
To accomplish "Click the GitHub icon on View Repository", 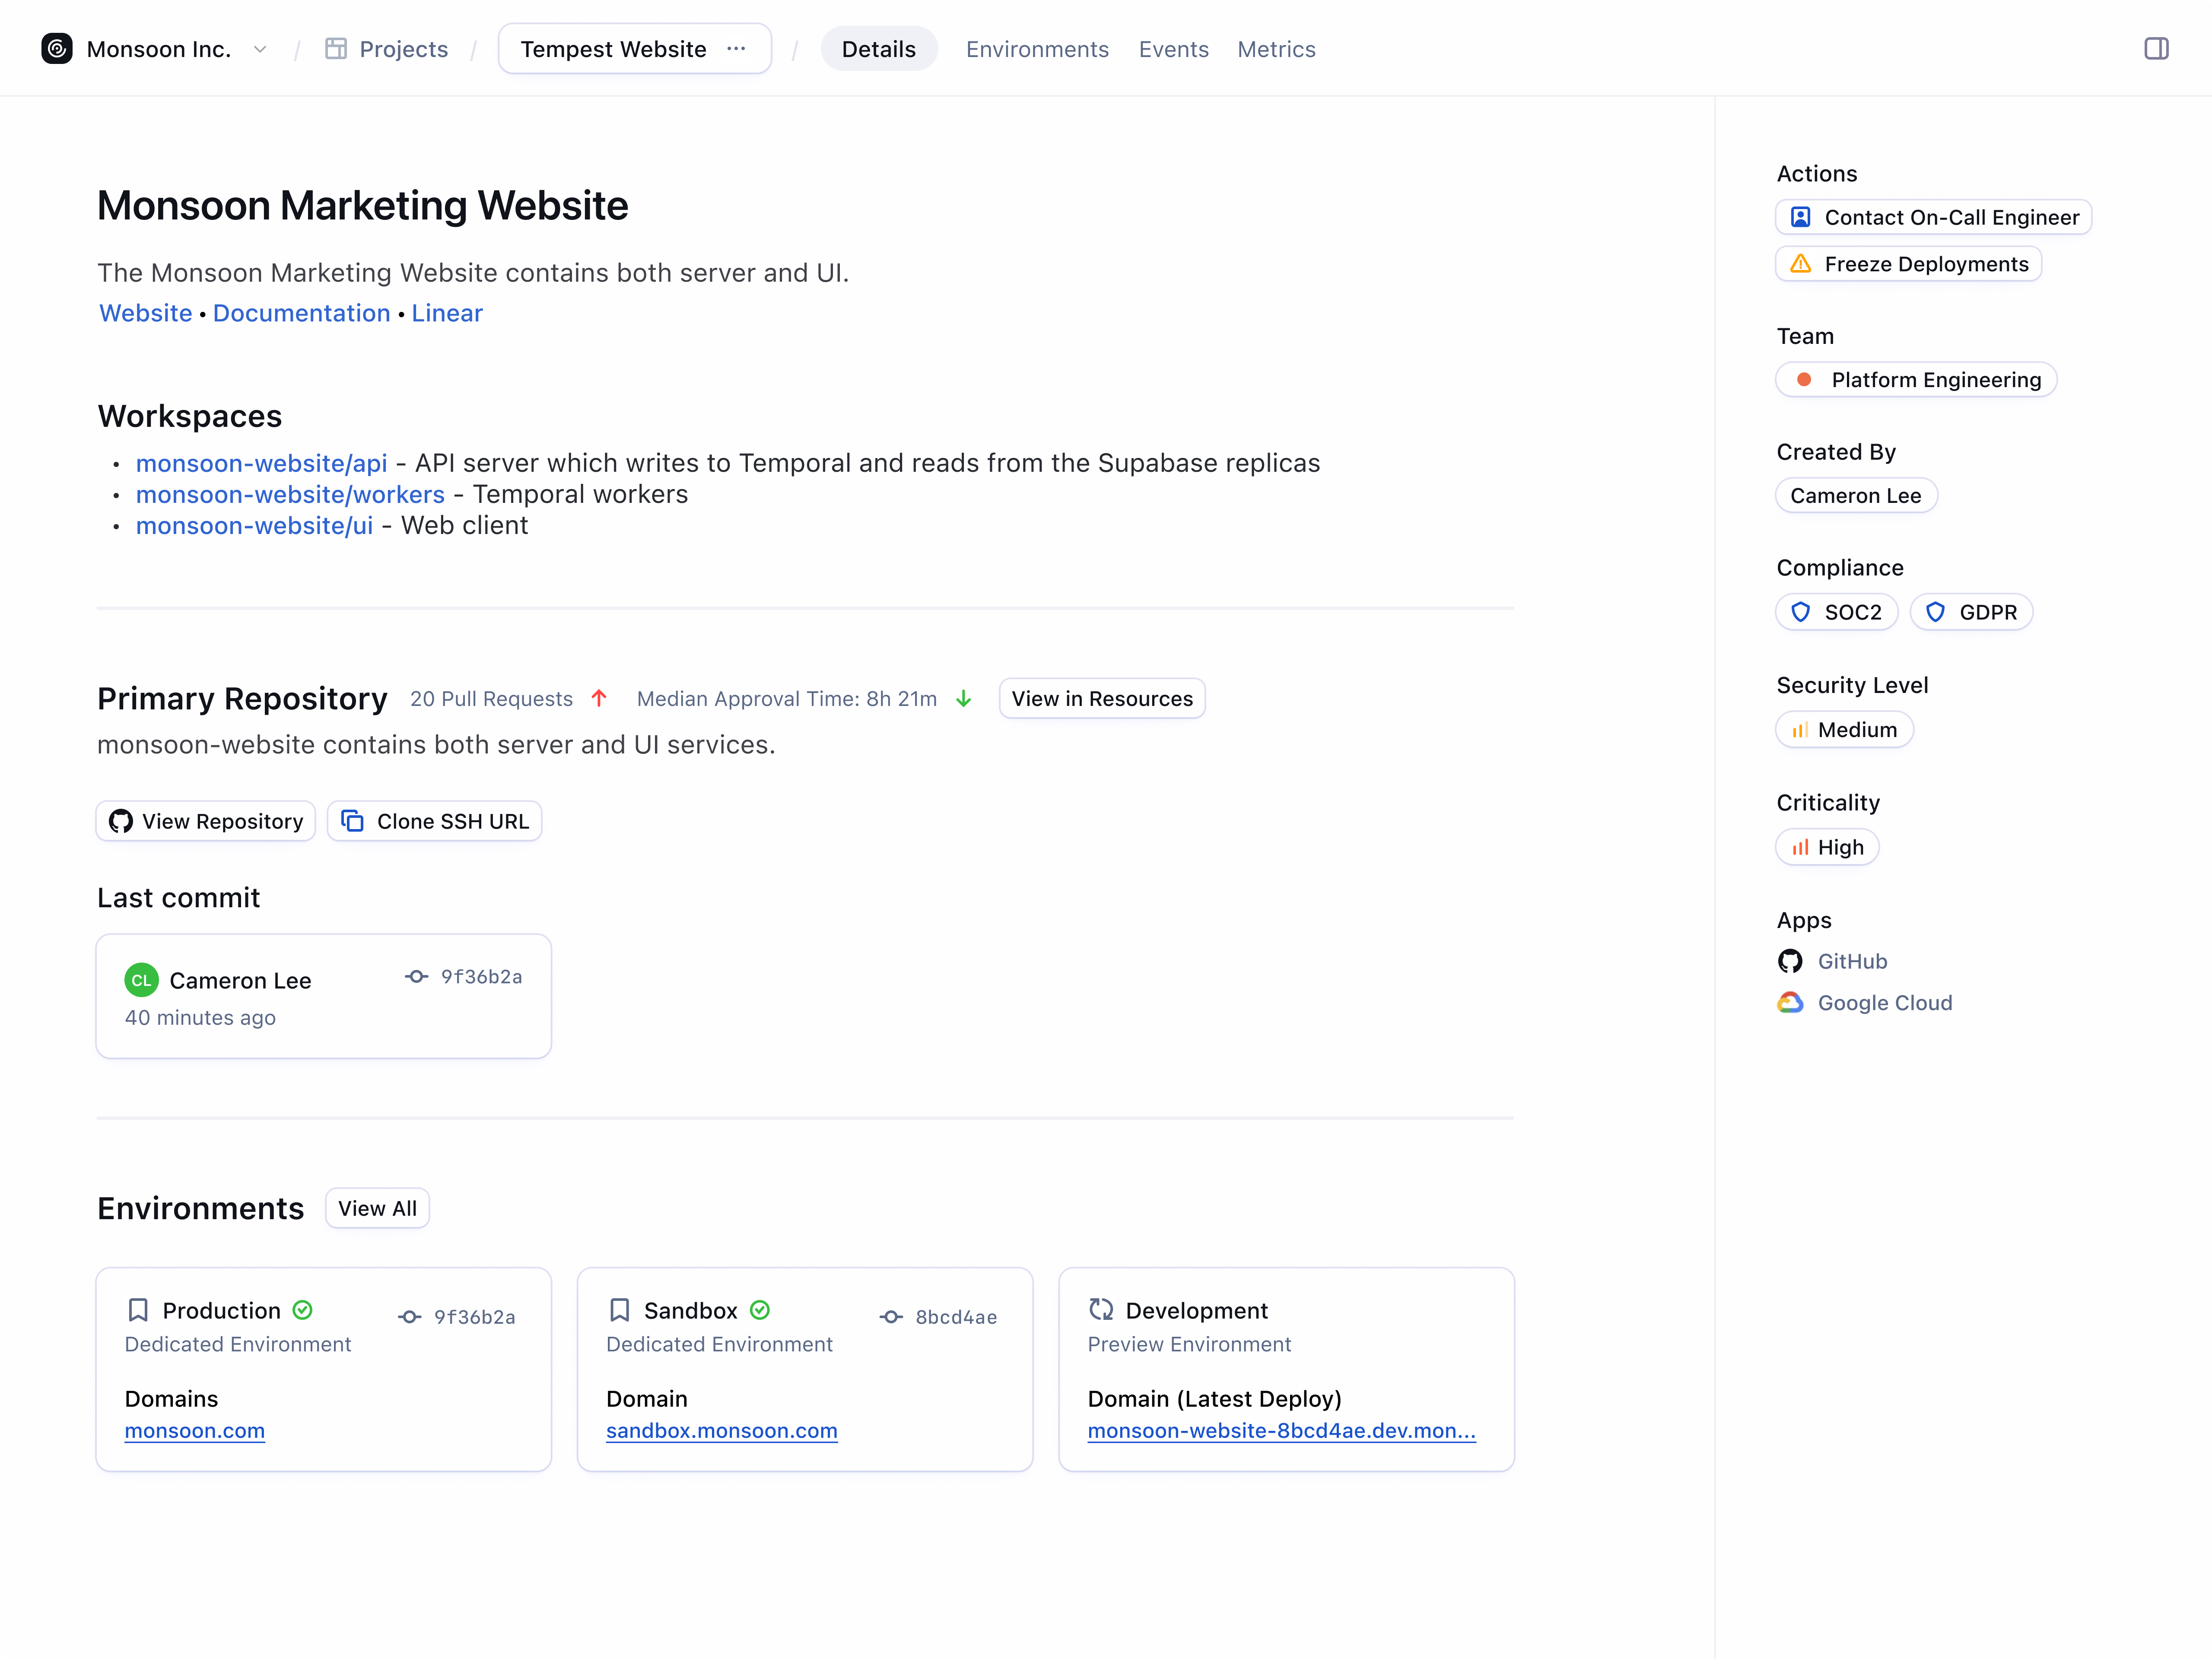I will click(x=121, y=821).
